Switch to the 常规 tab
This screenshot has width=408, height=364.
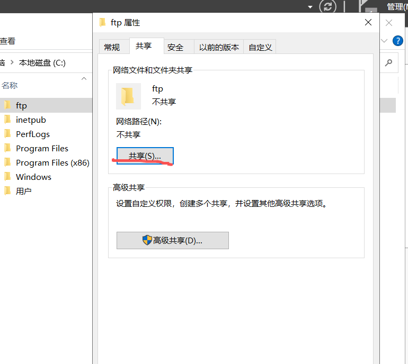click(x=112, y=47)
